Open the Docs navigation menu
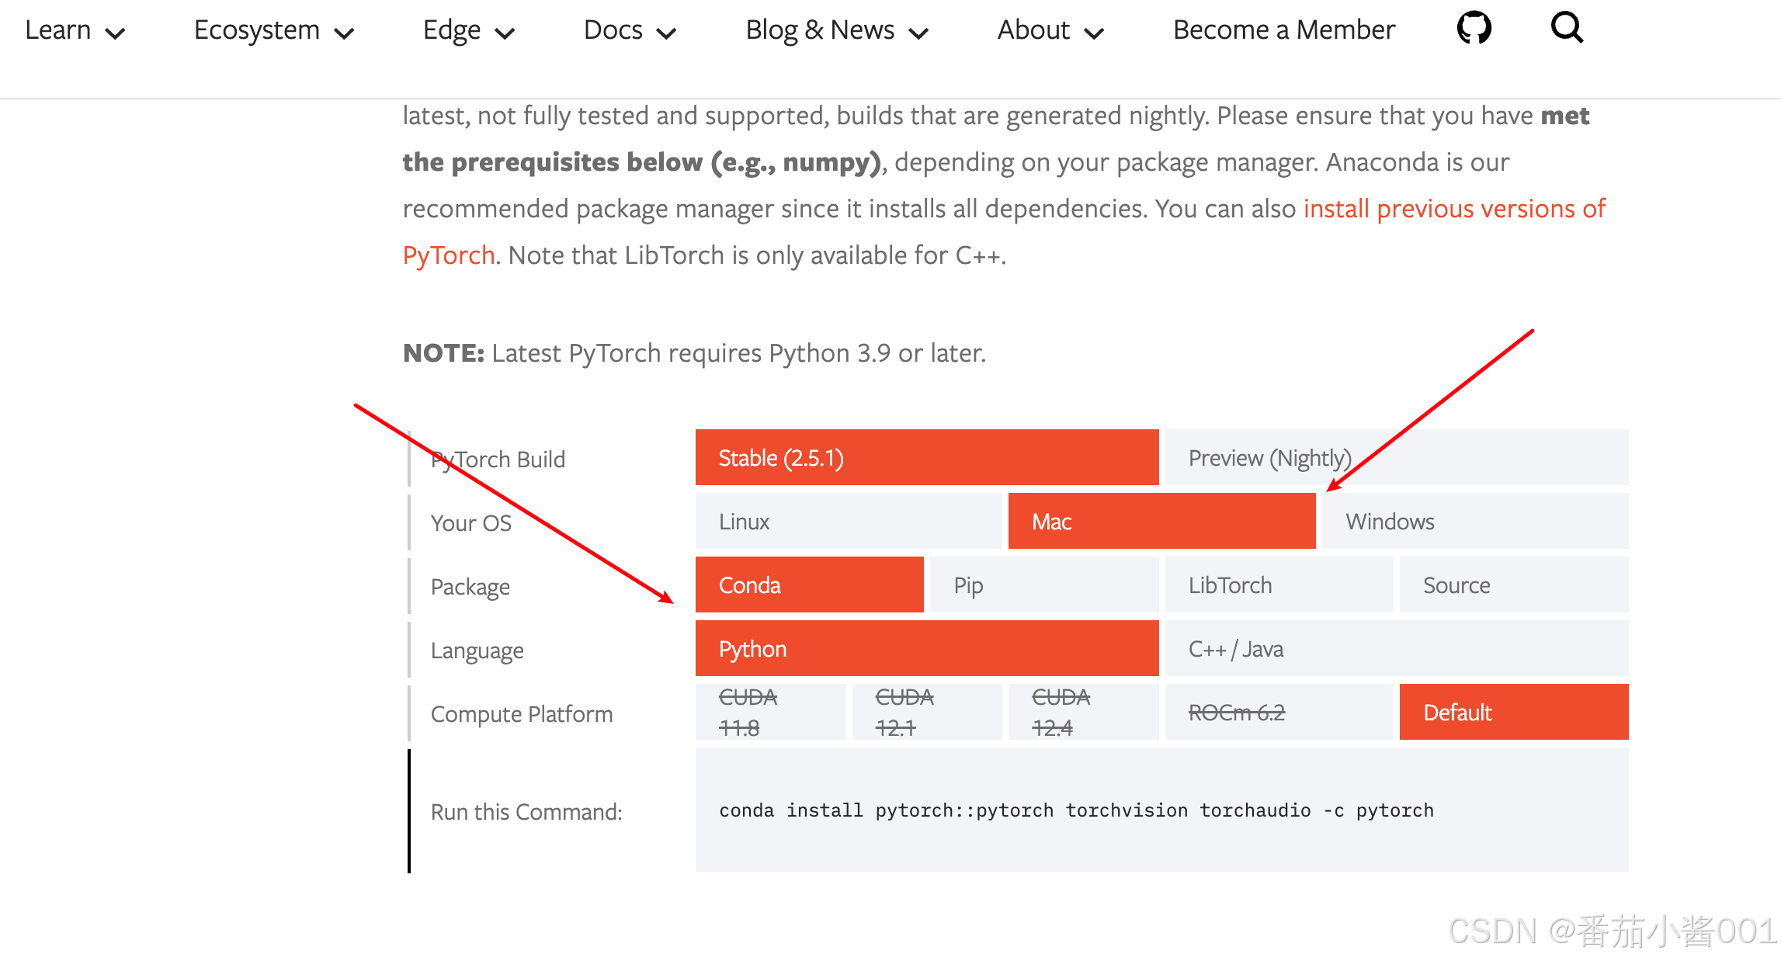 tap(613, 29)
